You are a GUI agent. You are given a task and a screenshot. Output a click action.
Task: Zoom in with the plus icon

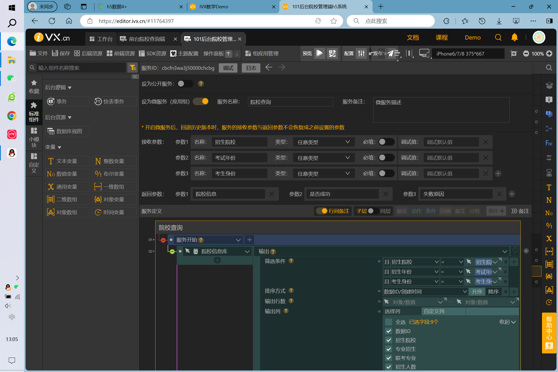[549, 53]
